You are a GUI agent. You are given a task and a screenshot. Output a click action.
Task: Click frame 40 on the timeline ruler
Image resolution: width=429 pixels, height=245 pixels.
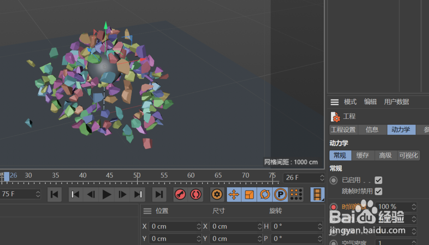pos(83,175)
